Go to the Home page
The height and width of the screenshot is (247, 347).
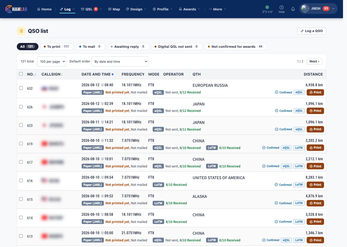[x=44, y=9]
